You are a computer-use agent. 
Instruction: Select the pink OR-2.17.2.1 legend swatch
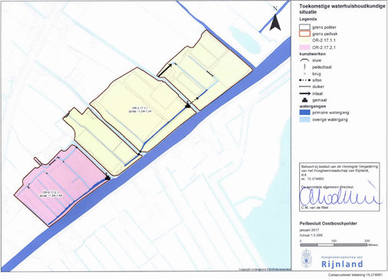304,48
